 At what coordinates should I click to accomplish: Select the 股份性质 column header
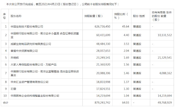(139, 16)
